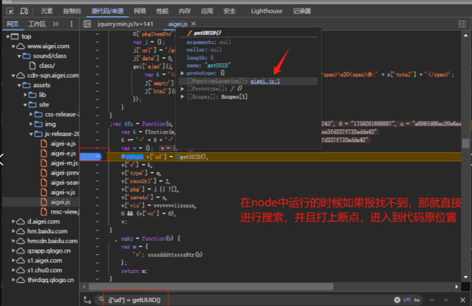Expand the img folder
Screen dimensions: 472x306
[31, 124]
